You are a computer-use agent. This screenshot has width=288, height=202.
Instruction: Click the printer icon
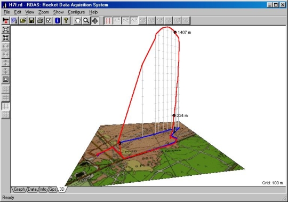pos(40,20)
